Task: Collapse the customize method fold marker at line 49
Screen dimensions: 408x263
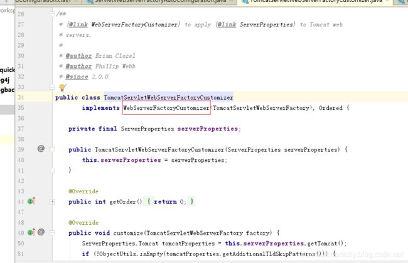Action: pos(52,233)
